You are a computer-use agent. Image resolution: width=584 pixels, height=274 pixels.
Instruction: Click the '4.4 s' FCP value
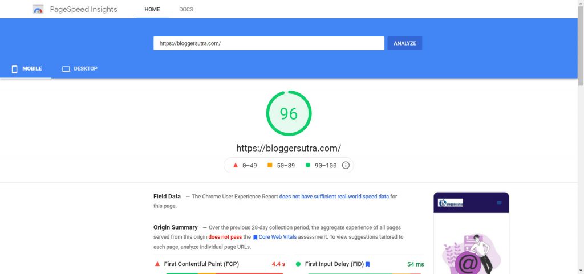click(278, 264)
